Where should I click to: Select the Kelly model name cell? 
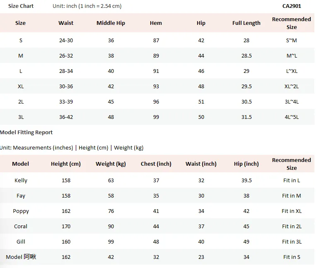point(21,180)
